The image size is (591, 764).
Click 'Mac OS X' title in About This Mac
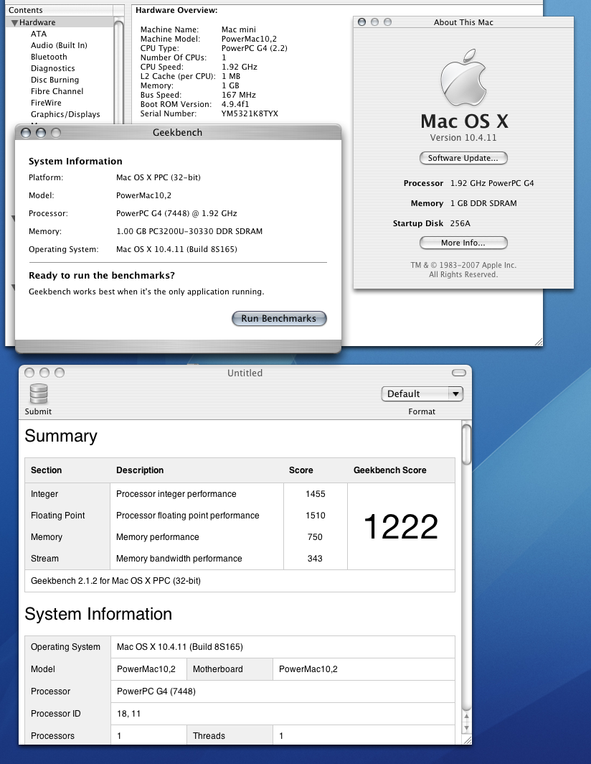(x=465, y=121)
